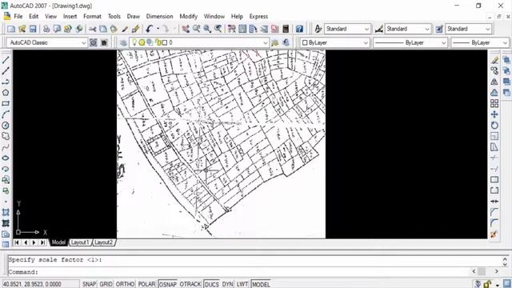Open the table style Standard dropdown

pyautogui.click(x=469, y=29)
